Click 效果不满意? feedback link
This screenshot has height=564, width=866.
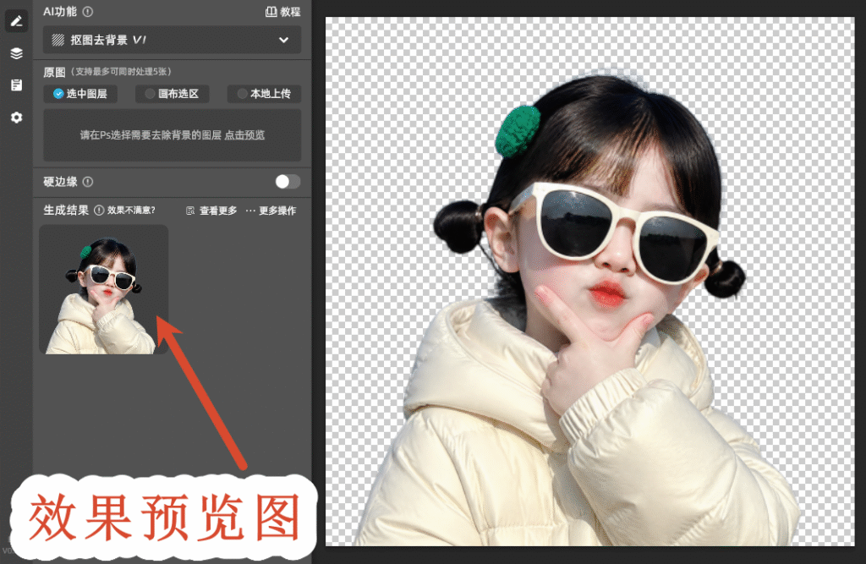(131, 211)
